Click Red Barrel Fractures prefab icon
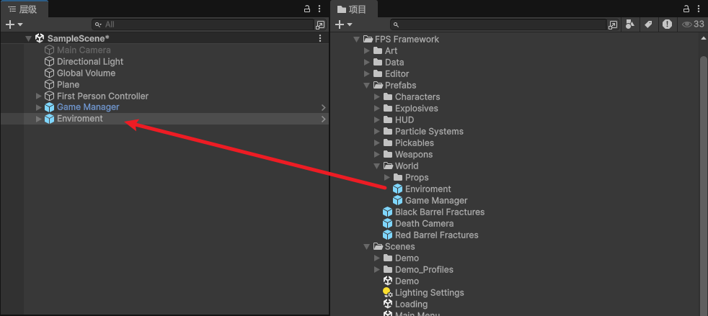The image size is (708, 316). pos(387,235)
